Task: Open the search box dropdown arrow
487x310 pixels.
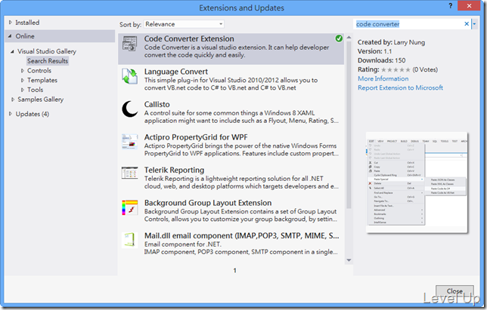Action: 474,24
